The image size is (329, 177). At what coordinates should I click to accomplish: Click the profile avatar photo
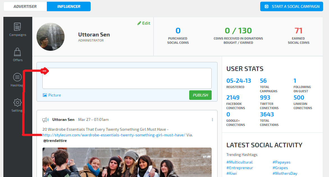click(51, 37)
